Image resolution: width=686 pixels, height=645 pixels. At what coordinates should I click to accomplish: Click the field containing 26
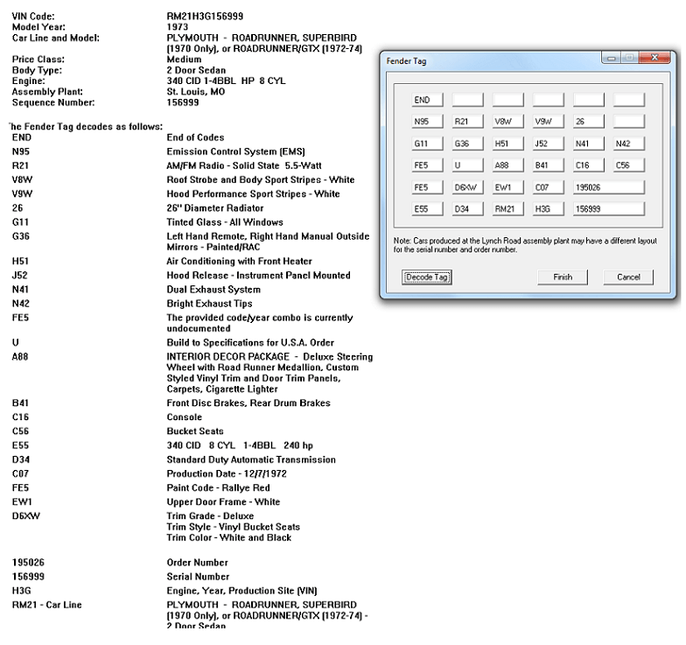pos(589,122)
